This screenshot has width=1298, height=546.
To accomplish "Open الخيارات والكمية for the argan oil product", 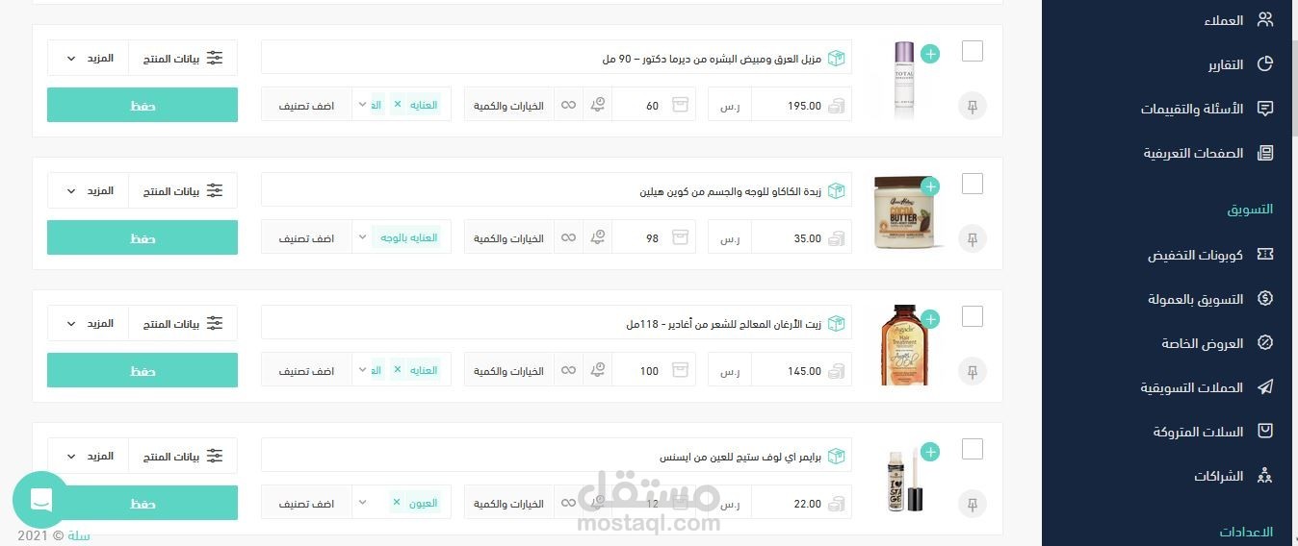I will (x=508, y=371).
